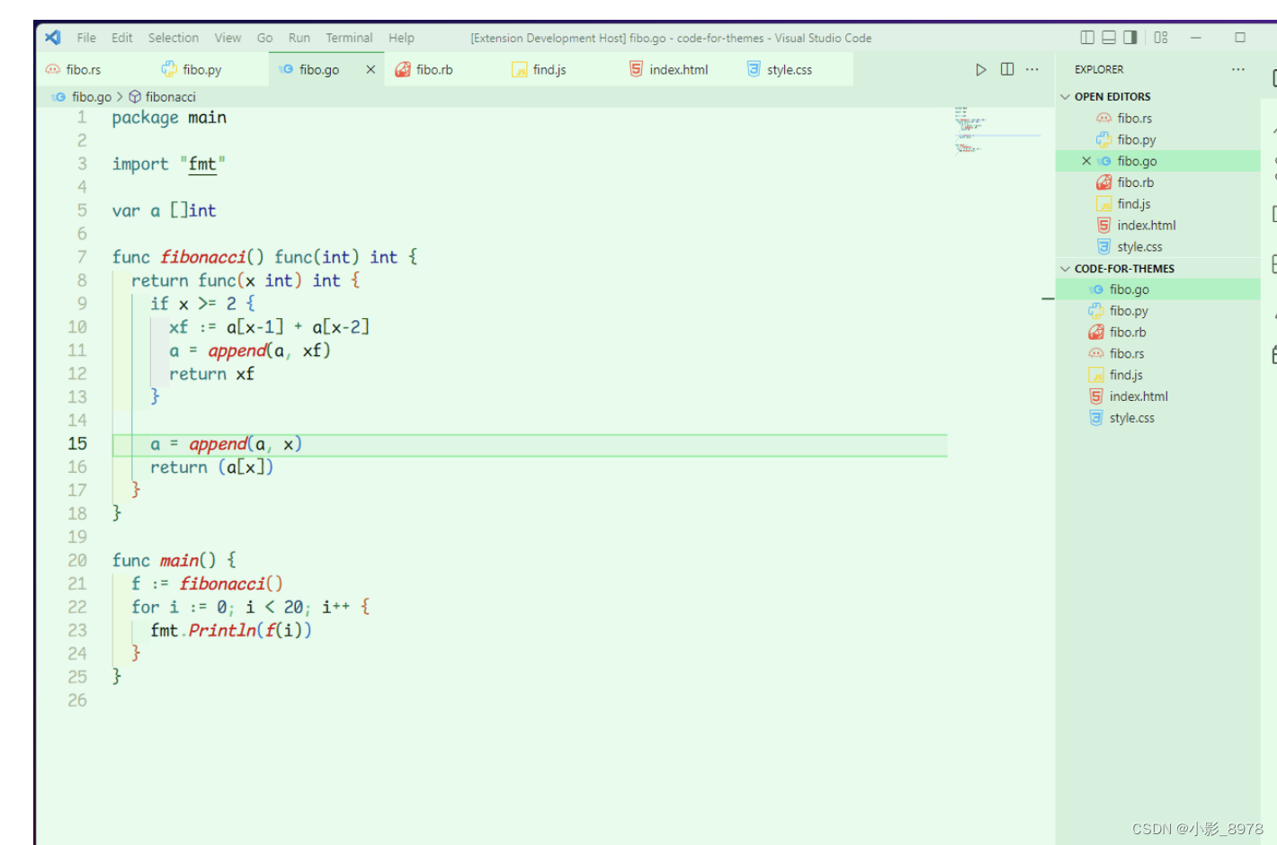This screenshot has width=1277, height=845.
Task: Open more editor actions via ellipsis
Action: pyautogui.click(x=1031, y=68)
